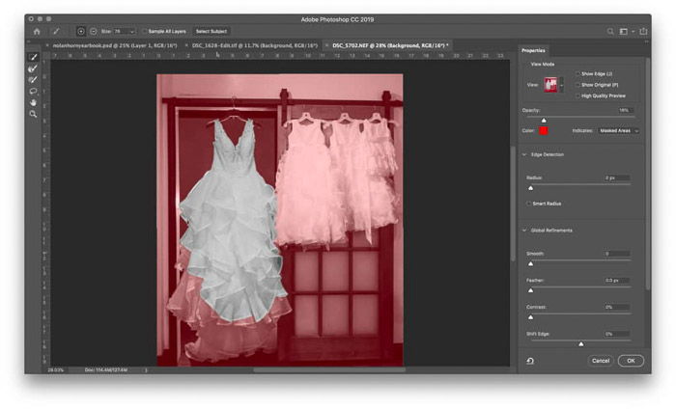Enable the Show Edge checkbox
The width and height of the screenshot is (676, 409).
[577, 73]
